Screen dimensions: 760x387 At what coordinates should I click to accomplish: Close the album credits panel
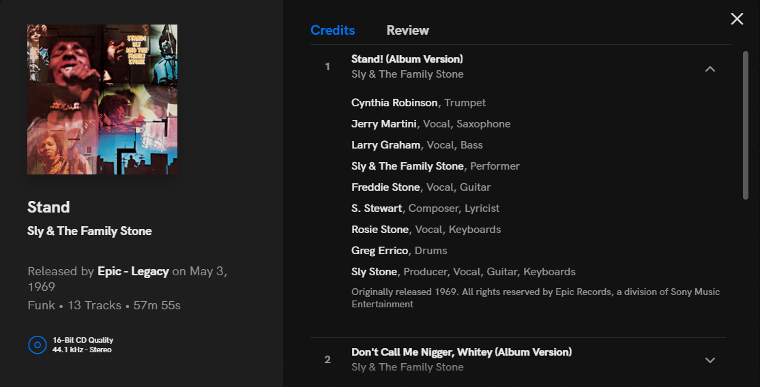pos(737,19)
